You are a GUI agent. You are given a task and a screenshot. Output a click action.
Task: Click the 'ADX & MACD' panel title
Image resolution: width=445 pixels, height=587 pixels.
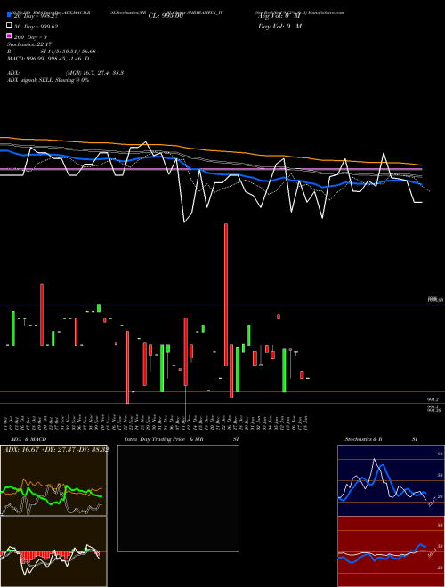point(28,439)
